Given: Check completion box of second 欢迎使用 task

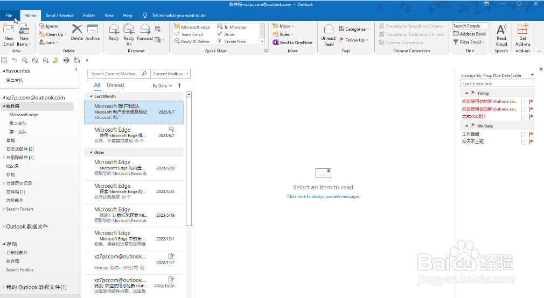Looking at the screenshot, I should (523, 110).
